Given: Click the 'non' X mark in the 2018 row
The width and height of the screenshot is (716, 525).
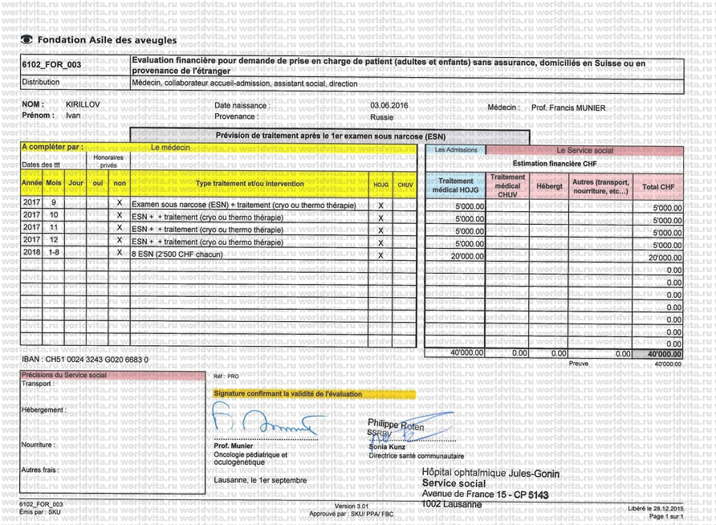Looking at the screenshot, I should (120, 252).
